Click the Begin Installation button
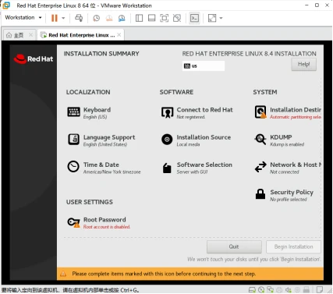 click(x=293, y=246)
